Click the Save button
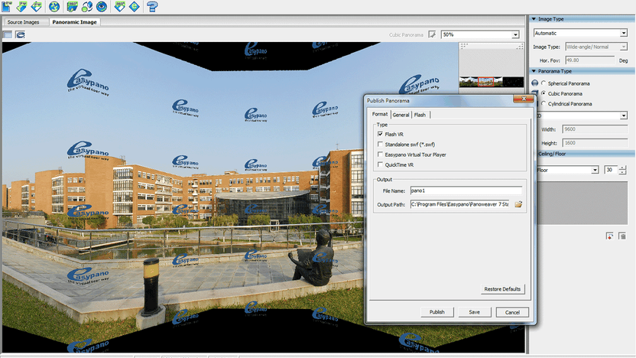636x358 pixels. 474,312
